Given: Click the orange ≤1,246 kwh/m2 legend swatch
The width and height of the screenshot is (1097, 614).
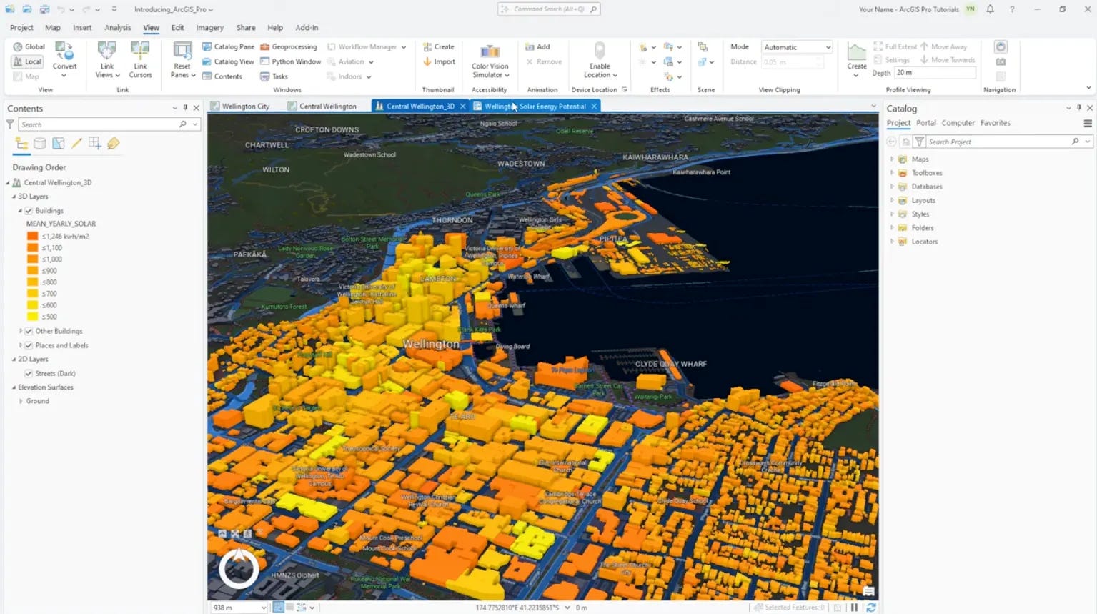Looking at the screenshot, I should (32, 237).
